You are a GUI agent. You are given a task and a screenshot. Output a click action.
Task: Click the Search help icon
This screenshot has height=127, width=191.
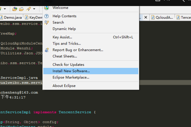tap(47, 23)
